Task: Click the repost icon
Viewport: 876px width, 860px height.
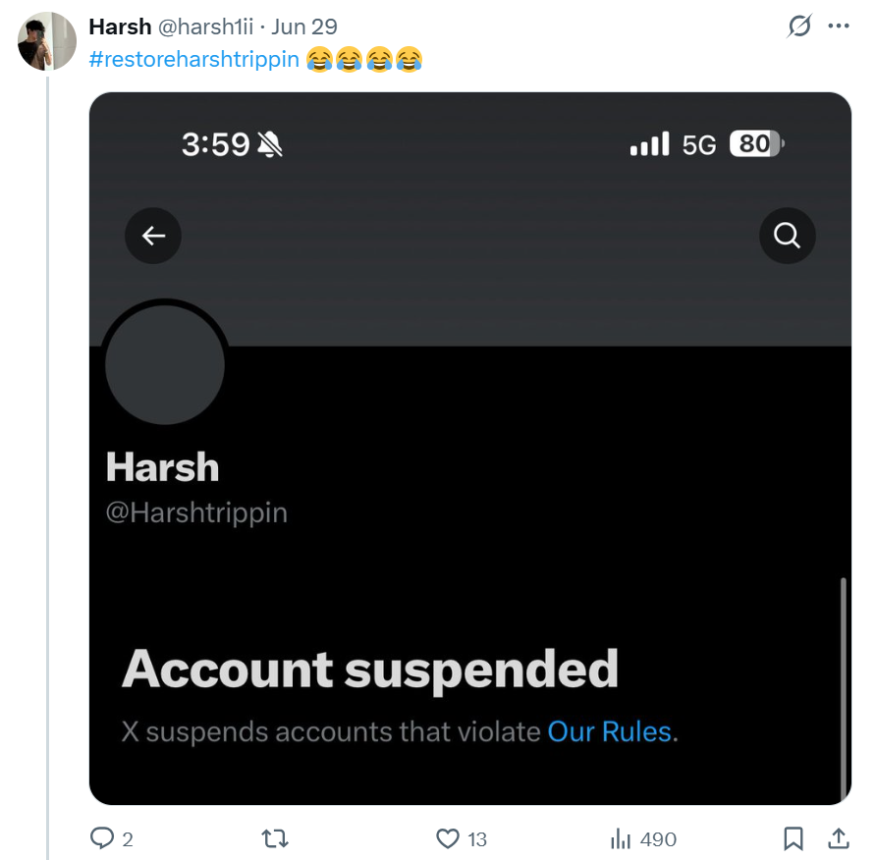Action: pos(275,838)
